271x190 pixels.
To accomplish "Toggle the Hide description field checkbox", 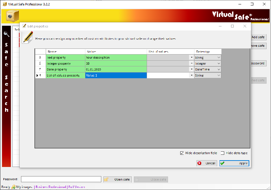I will pyautogui.click(x=182, y=153).
